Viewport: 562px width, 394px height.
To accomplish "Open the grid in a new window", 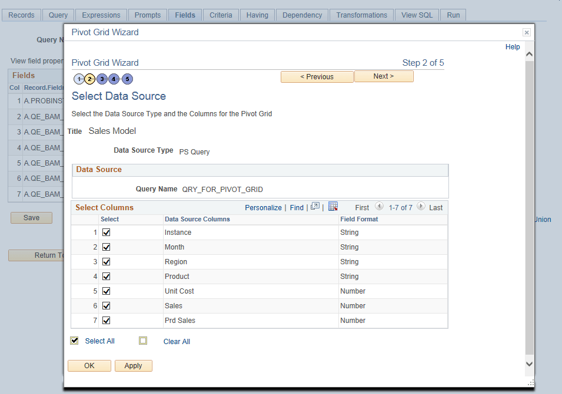I will [315, 206].
